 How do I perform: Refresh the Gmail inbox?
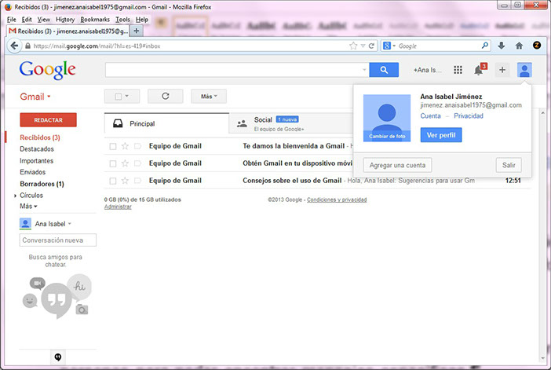[x=165, y=96]
